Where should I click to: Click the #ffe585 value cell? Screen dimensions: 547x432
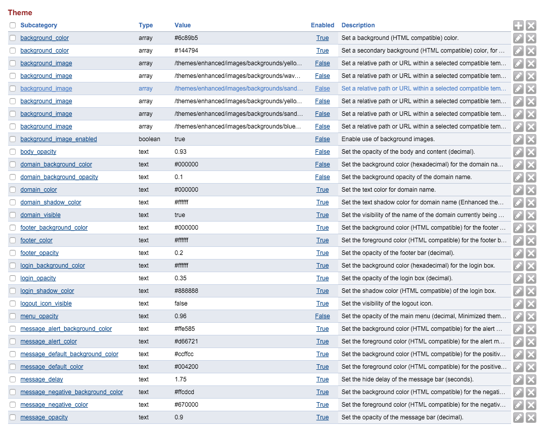pos(185,329)
